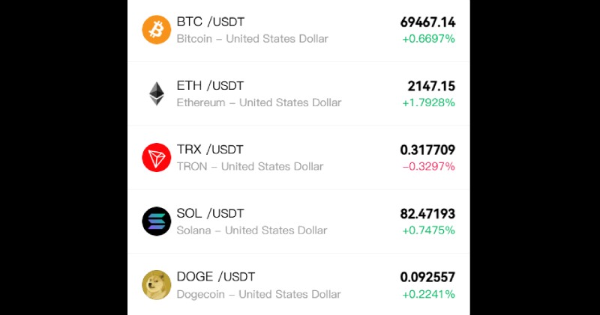Click the Ethereum diamond logo icon

[x=157, y=94]
